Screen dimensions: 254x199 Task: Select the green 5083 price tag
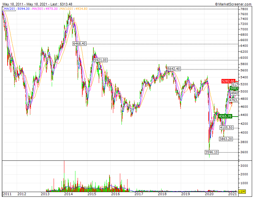click(x=234, y=88)
